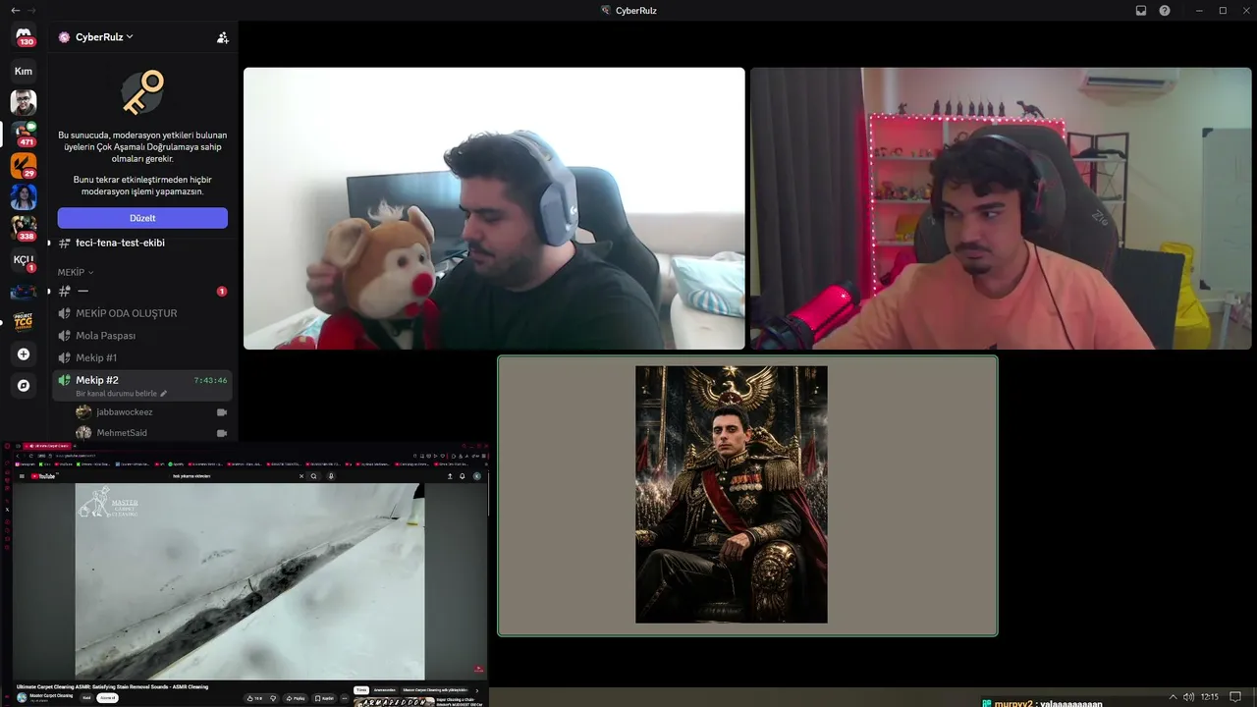
Task: Focus the emperor portrait participant tile
Action: (747, 496)
